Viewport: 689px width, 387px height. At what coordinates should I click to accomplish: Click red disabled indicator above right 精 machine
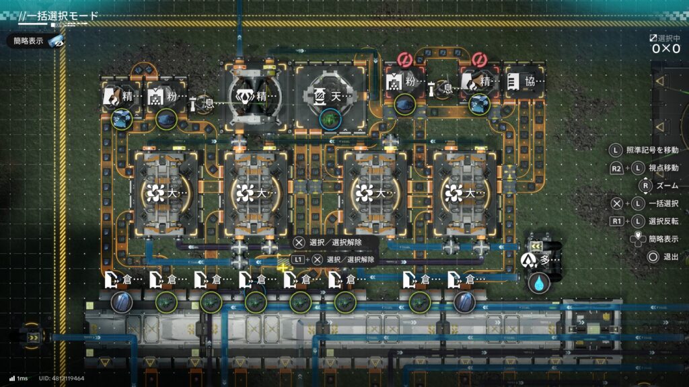tap(479, 59)
